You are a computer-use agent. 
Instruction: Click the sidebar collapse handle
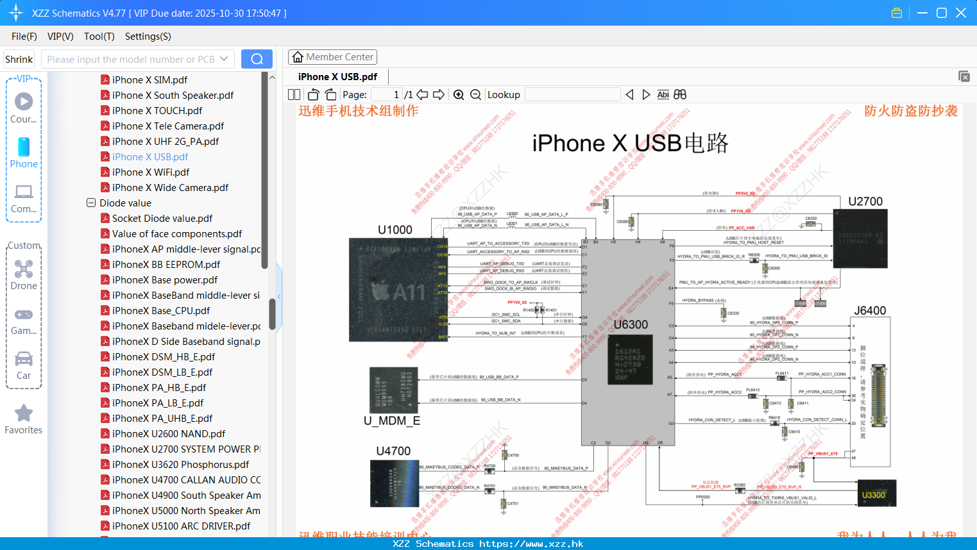click(279, 296)
